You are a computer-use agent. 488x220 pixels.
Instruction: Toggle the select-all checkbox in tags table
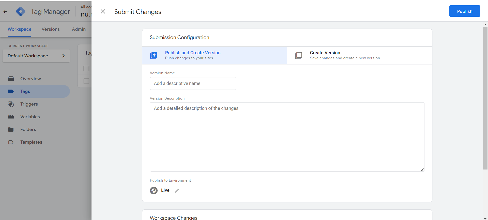coord(86,69)
